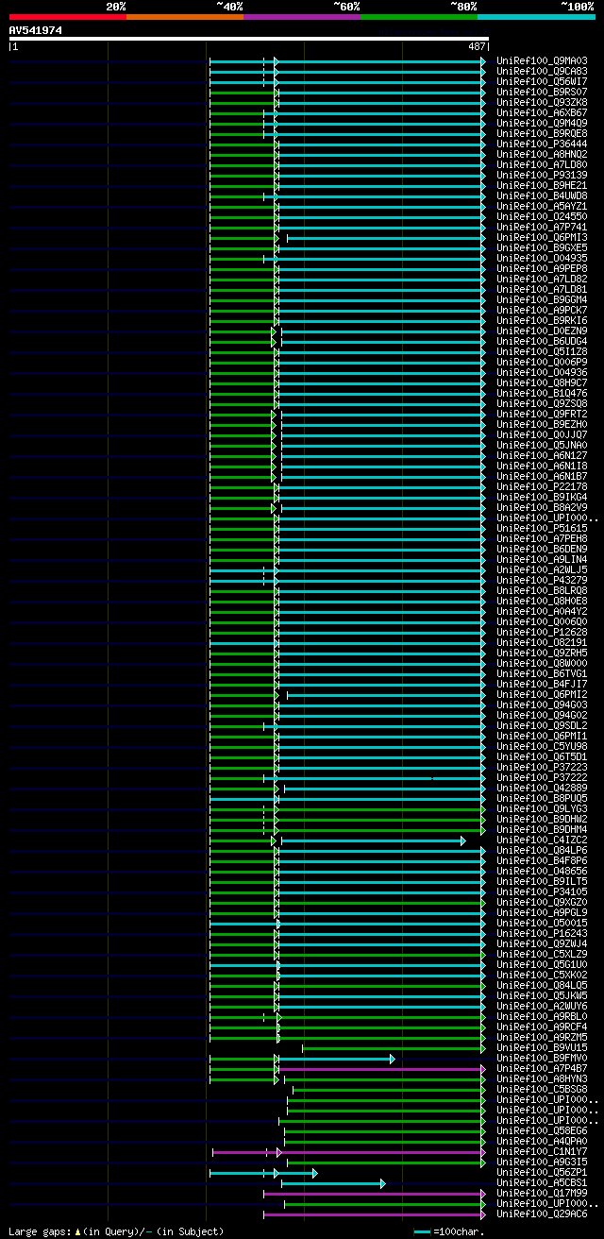The image size is (604, 1239).
Task: Select the UniRef100_P93139 label
Action: coord(542,175)
